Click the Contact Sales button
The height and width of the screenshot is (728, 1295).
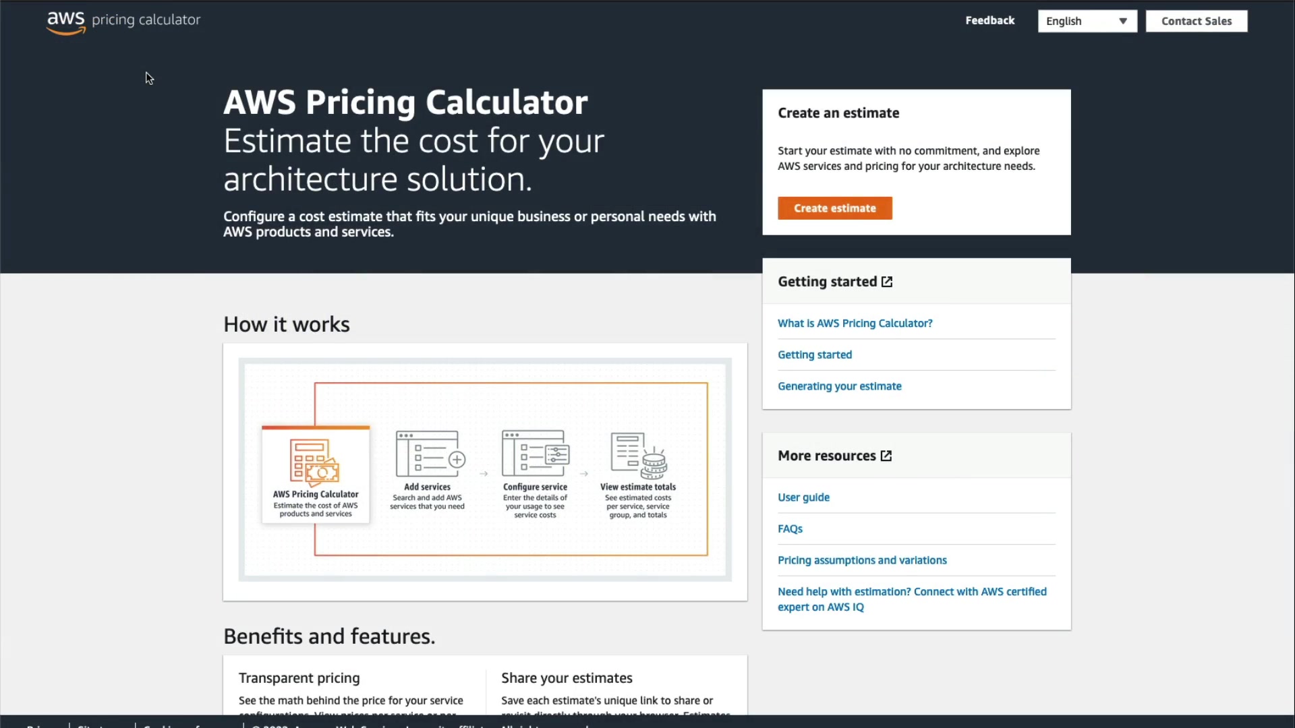pos(1196,21)
